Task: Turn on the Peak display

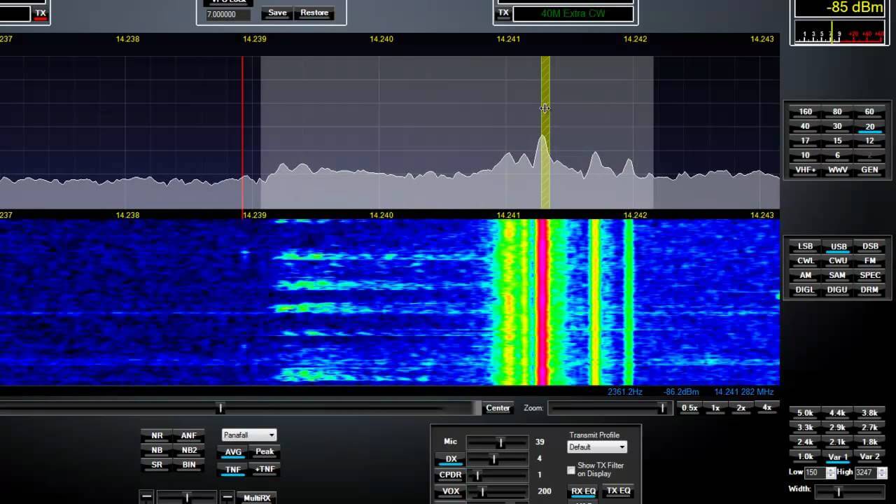Action: tap(265, 451)
